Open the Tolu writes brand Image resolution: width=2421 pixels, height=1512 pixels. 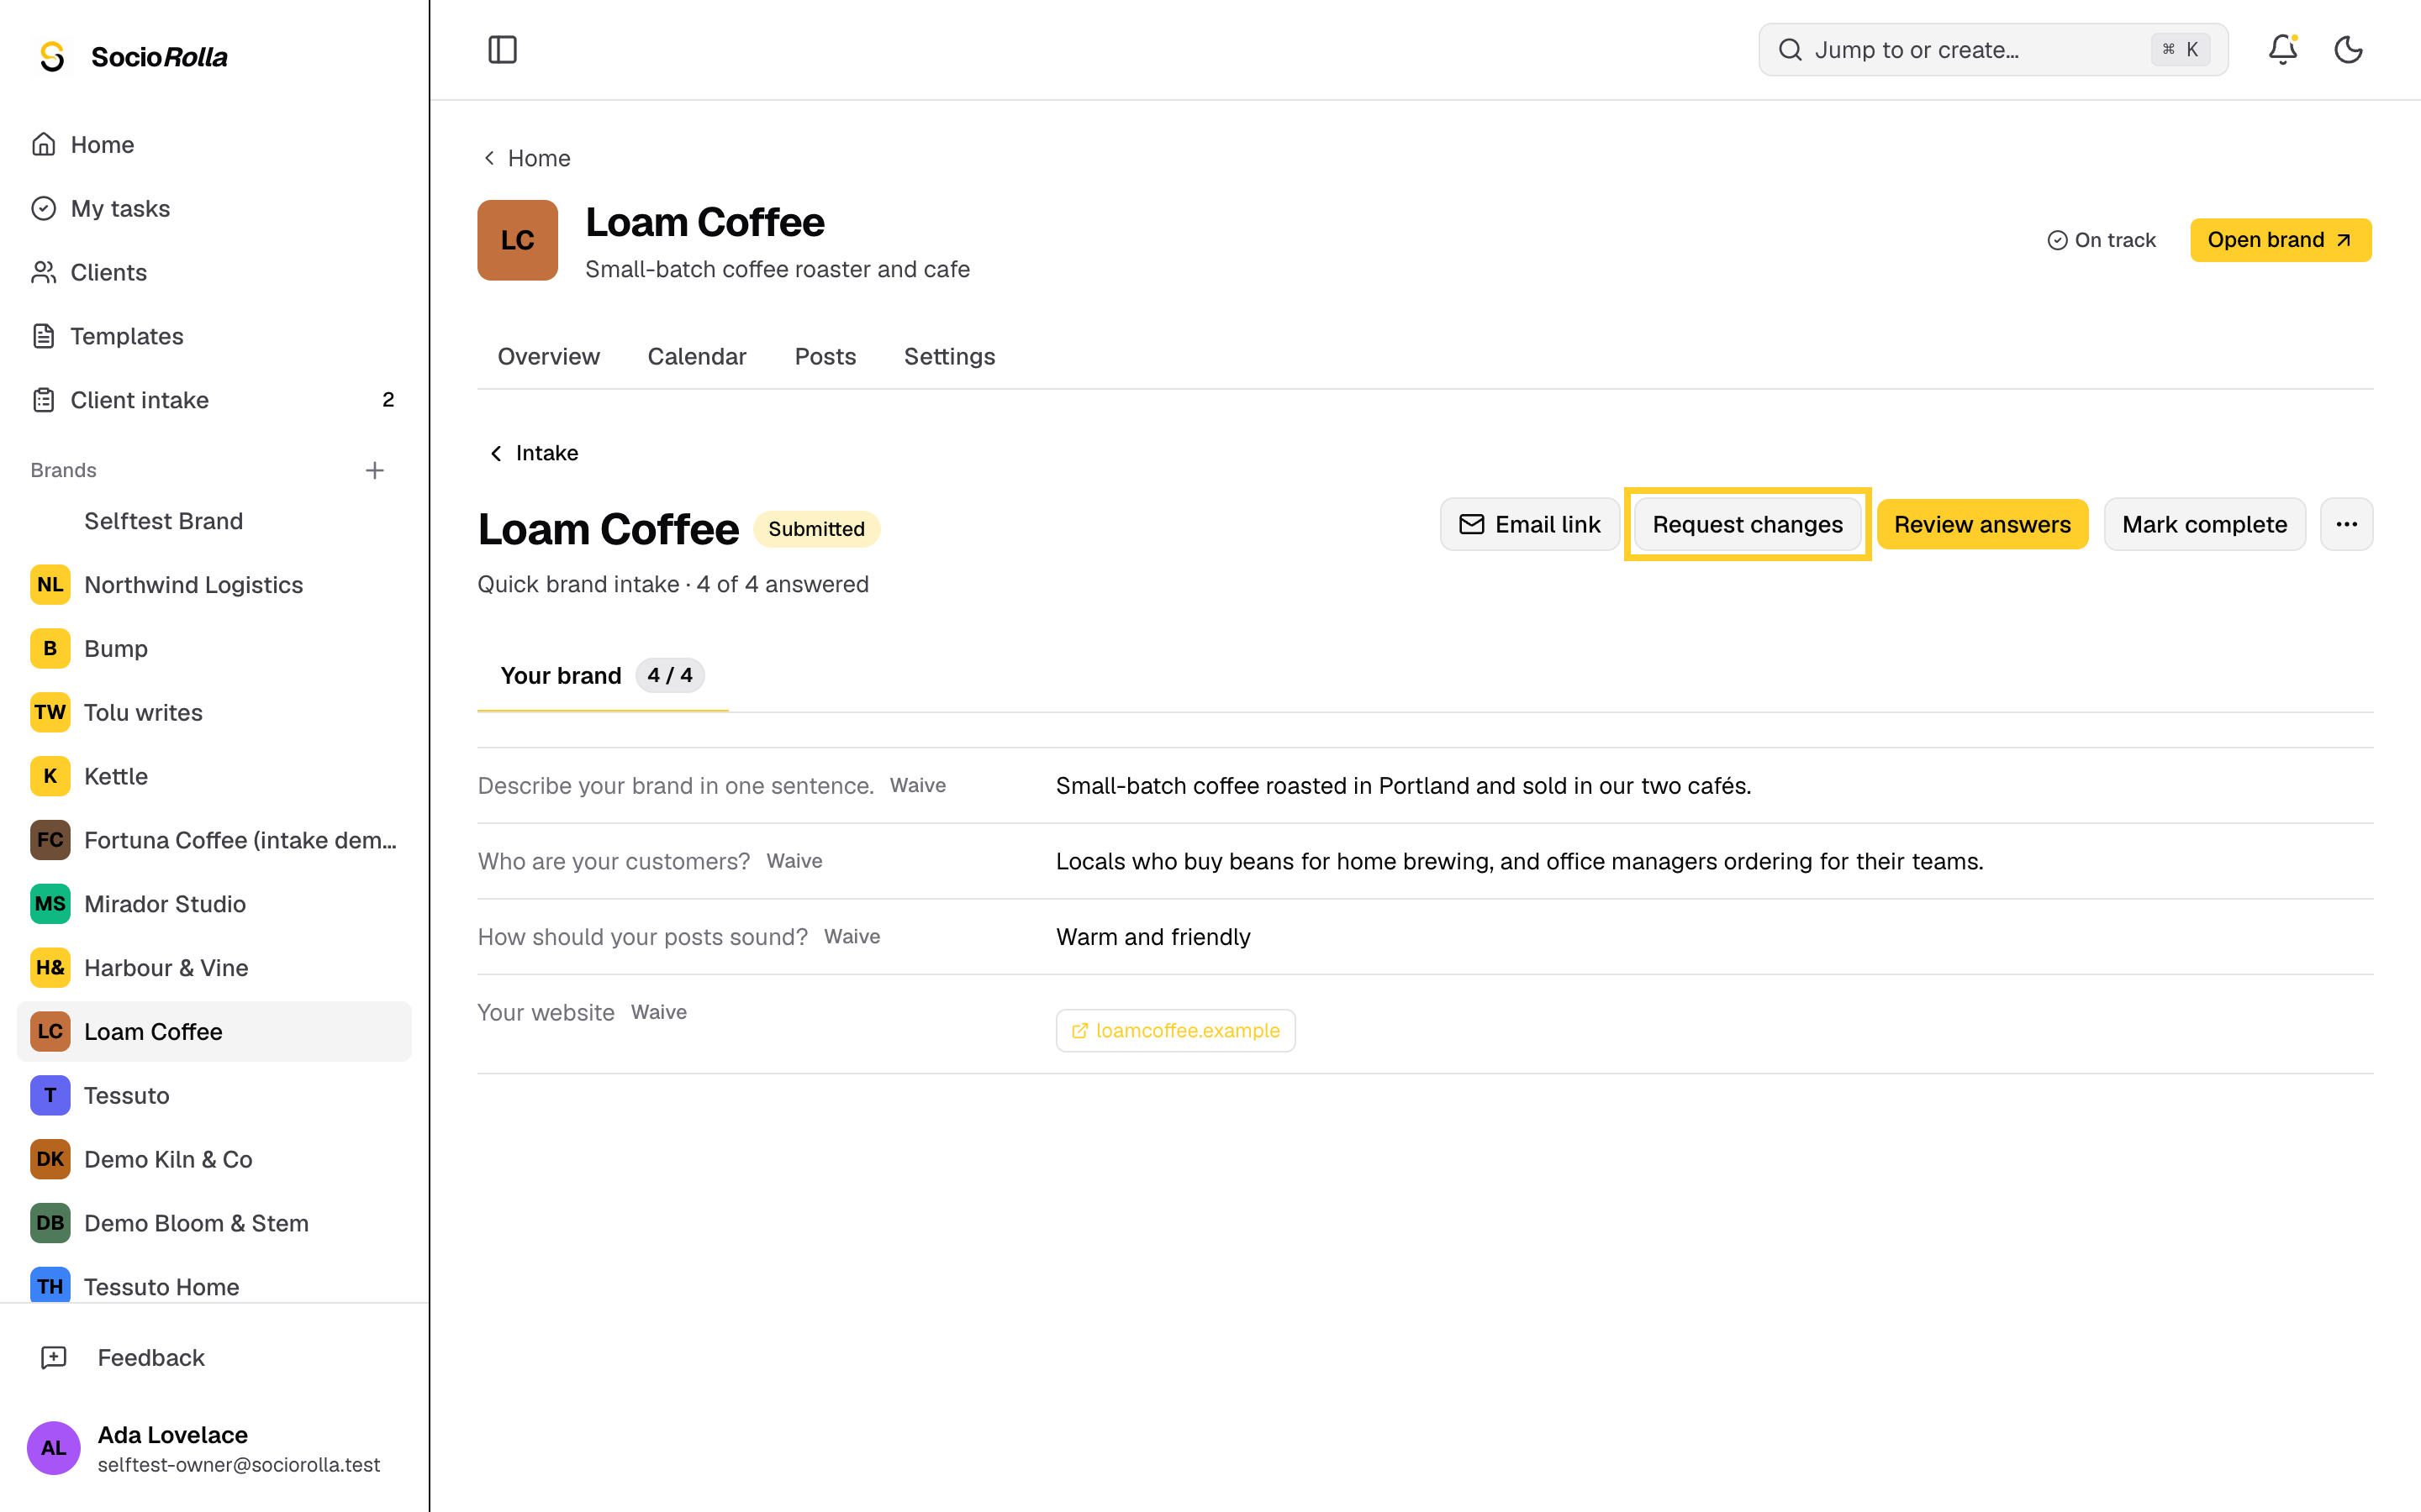(x=214, y=713)
